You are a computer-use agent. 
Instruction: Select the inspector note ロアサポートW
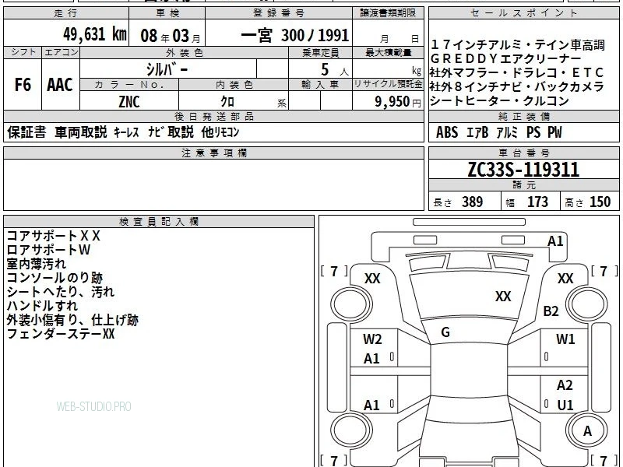coord(48,250)
